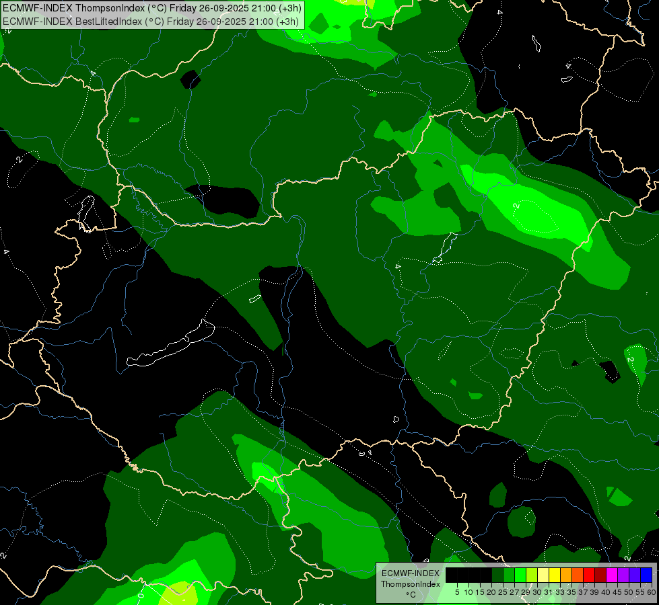Click the legend tick label 20
This screenshot has width=659, height=605.
click(x=491, y=592)
